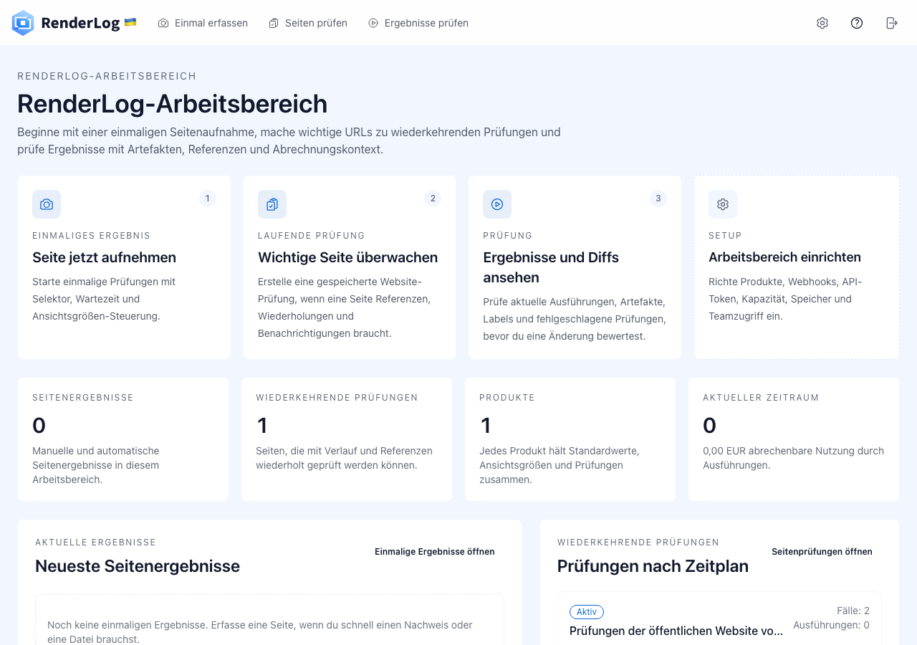Click the main 'RenderLog-Arbeitsbereich' page title
Image resolution: width=917 pixels, height=645 pixels.
click(x=172, y=104)
